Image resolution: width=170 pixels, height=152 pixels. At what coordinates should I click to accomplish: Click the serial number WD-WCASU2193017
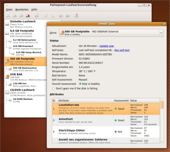point(91,63)
